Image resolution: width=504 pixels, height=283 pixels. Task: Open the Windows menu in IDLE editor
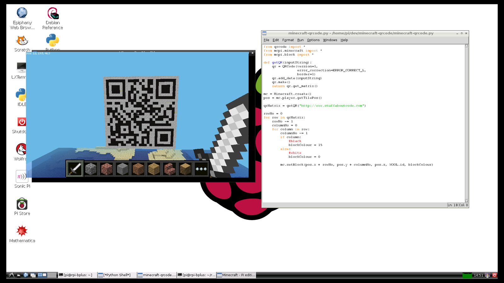coord(330,40)
